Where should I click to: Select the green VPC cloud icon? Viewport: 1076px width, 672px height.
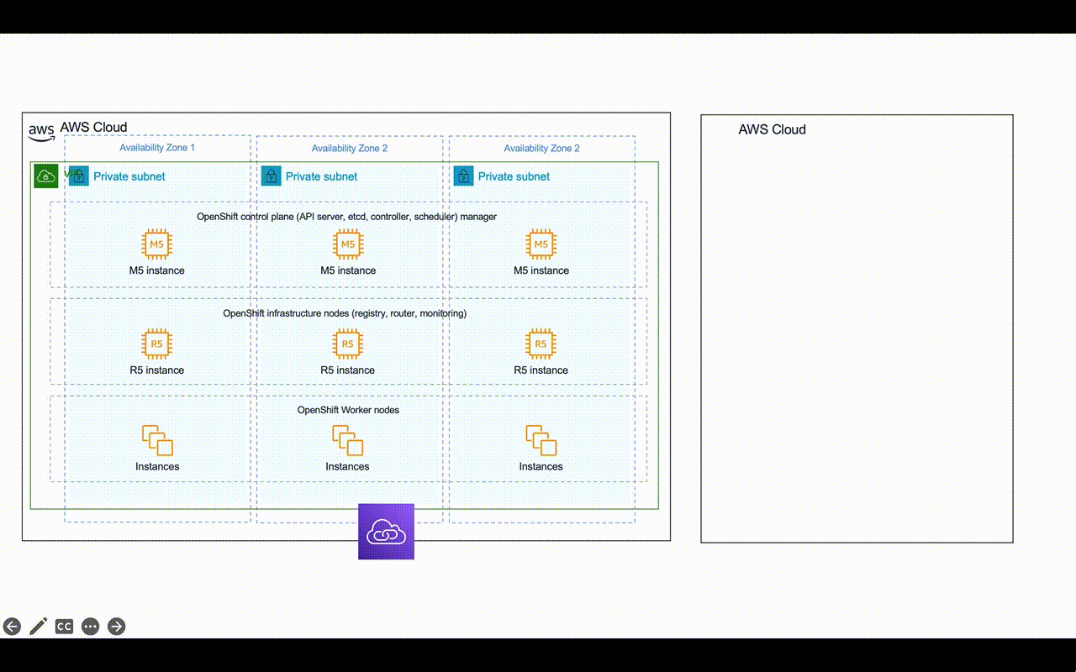click(x=45, y=176)
